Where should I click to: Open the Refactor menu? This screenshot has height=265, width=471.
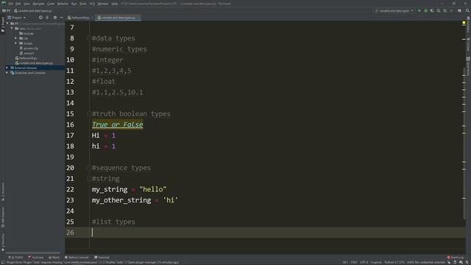pyautogui.click(x=63, y=4)
